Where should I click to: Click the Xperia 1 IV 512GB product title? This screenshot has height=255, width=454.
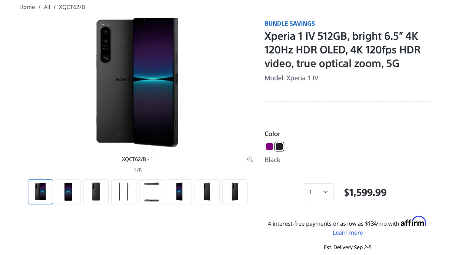(342, 50)
